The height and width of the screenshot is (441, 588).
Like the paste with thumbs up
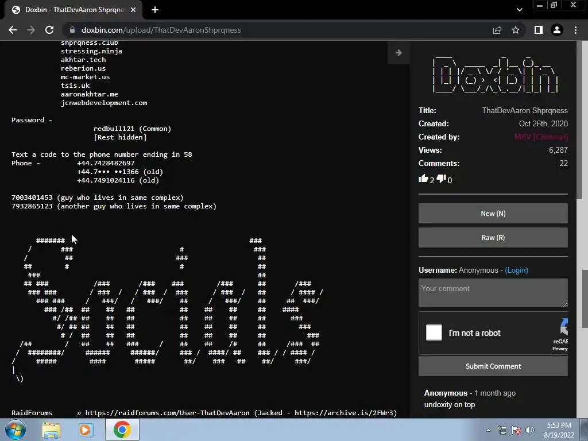click(423, 179)
